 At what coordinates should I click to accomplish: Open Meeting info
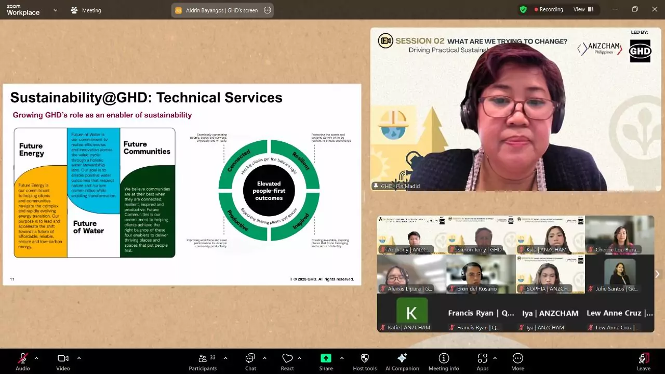point(444,362)
